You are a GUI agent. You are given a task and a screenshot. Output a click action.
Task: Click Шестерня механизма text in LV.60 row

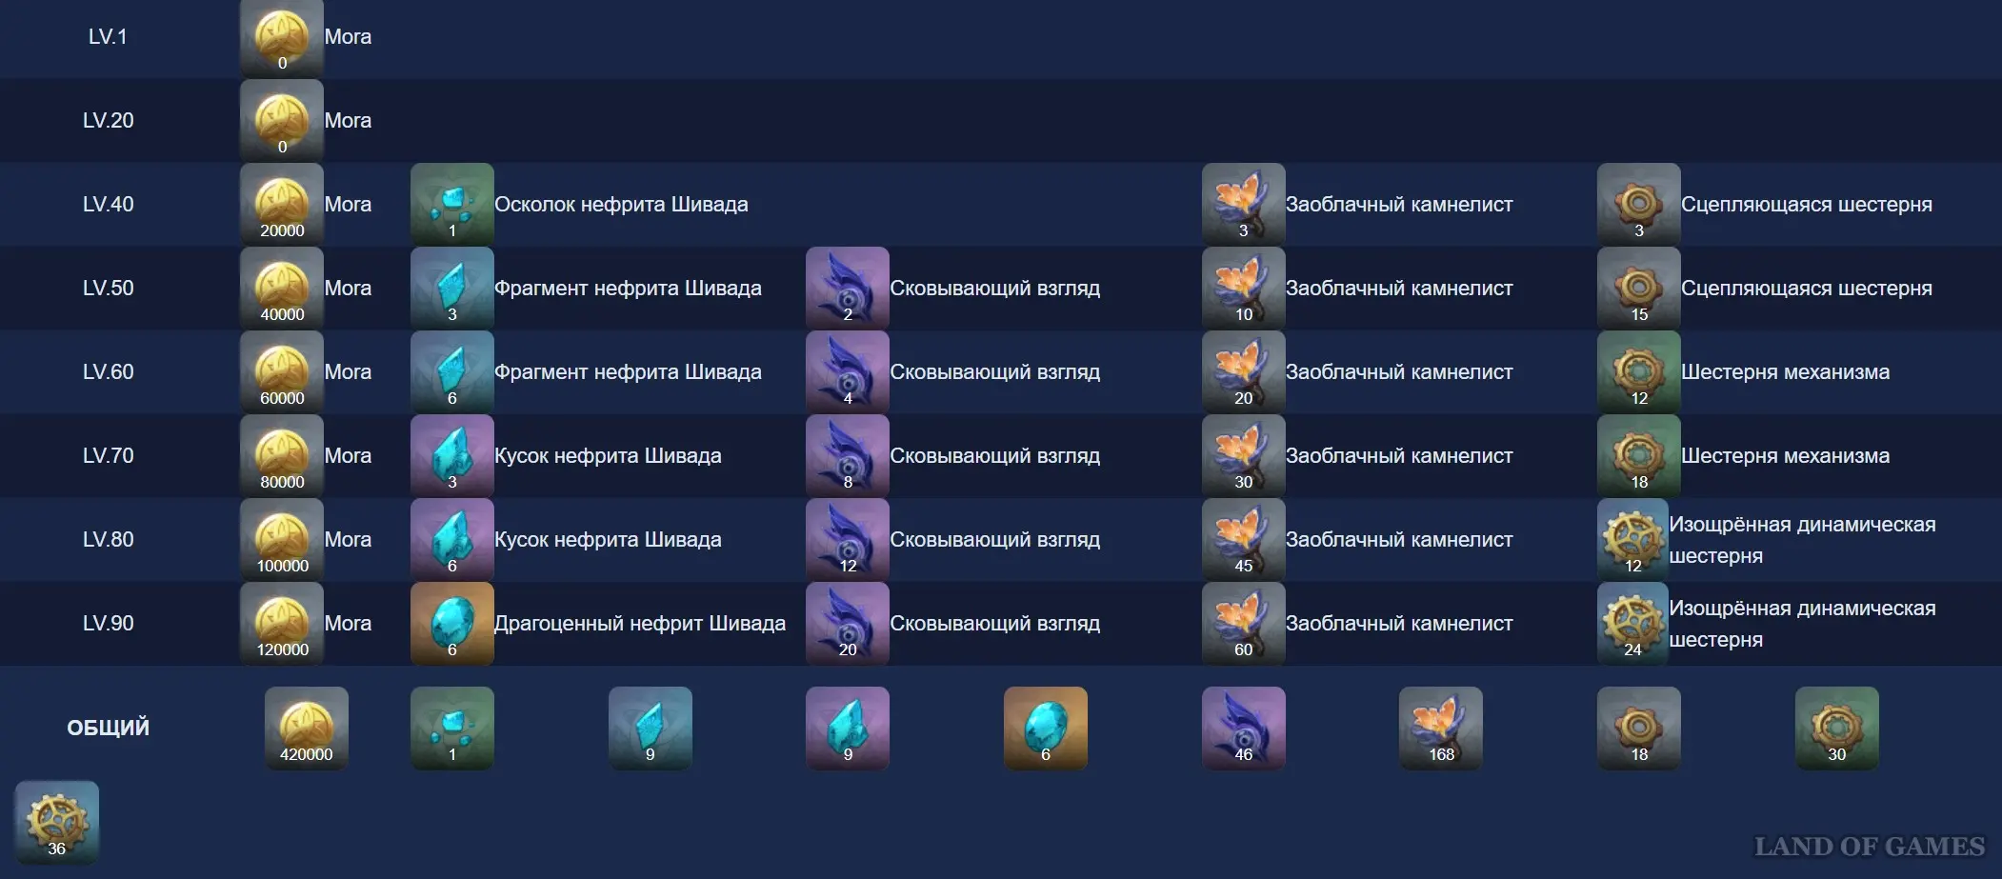pyautogui.click(x=1785, y=371)
